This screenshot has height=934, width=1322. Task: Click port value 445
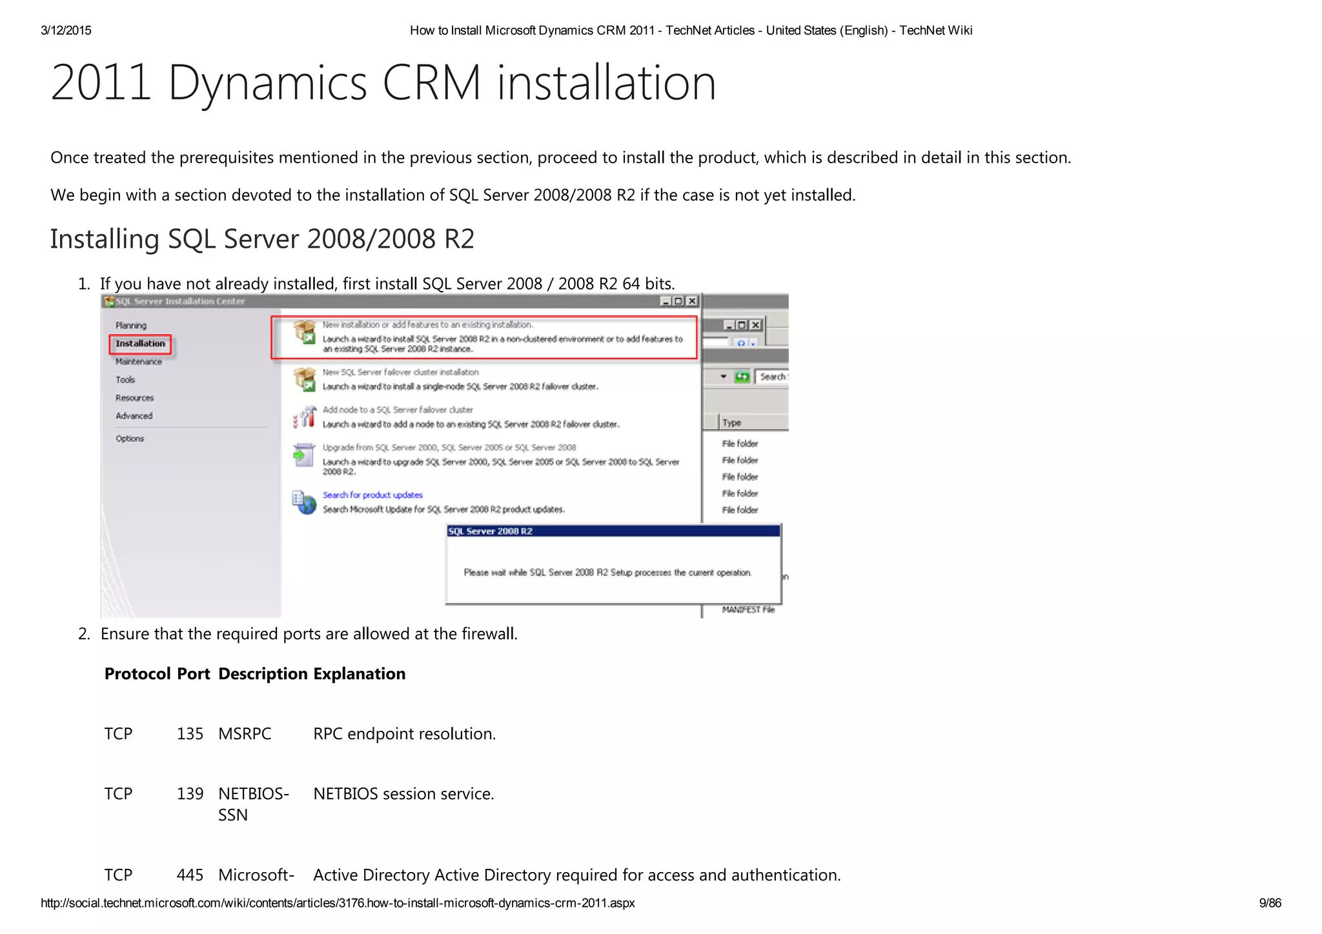pyautogui.click(x=190, y=875)
